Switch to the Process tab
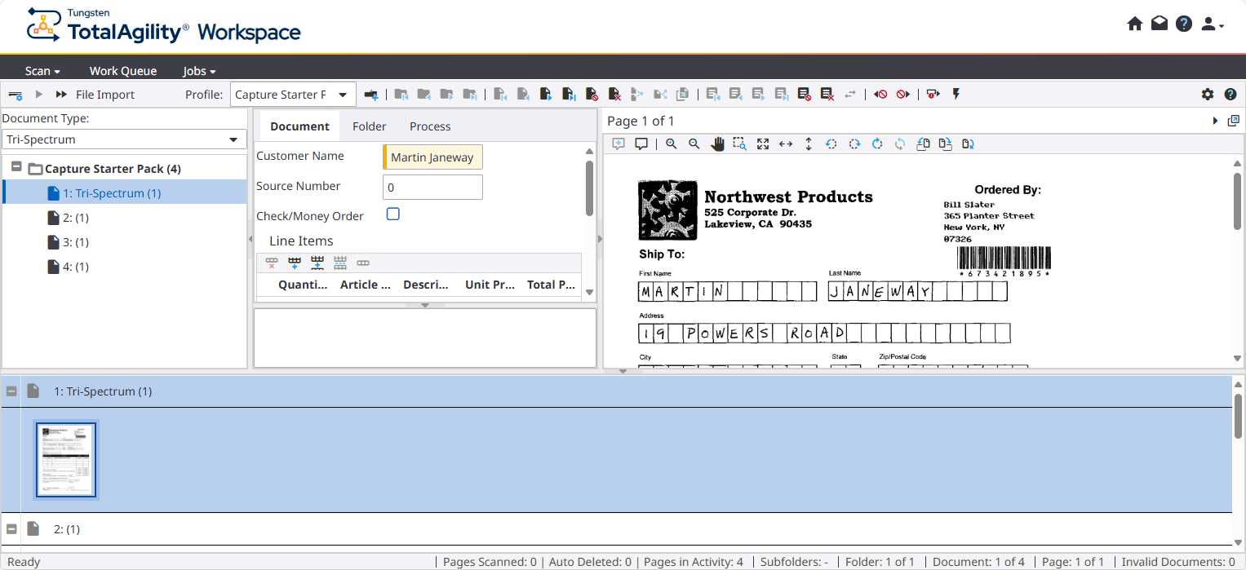Screen dimensions: 1246x570 (x=430, y=126)
